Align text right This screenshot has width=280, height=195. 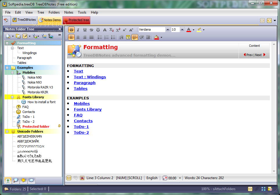pos(85,37)
